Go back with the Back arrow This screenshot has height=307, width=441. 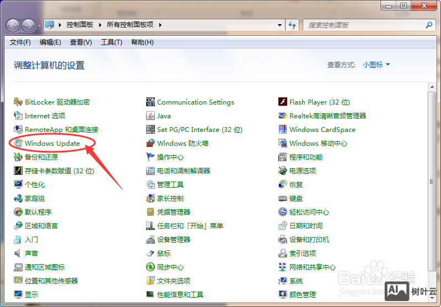click(13, 26)
